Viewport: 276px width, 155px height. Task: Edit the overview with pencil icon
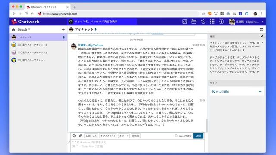coord(262,36)
